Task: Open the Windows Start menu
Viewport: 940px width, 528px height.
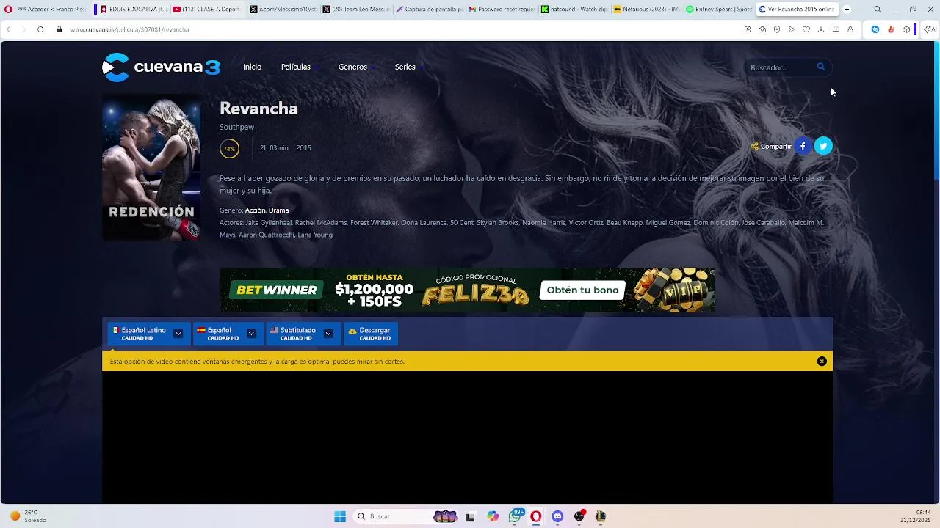Action: pos(340,516)
